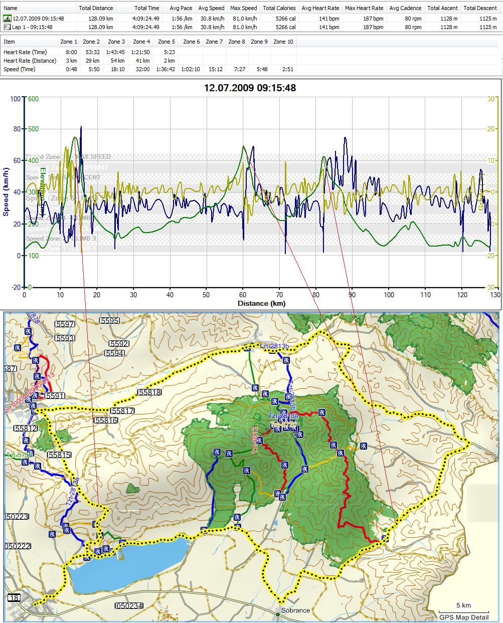Select the Speed (Time) row
Screen dimensions: 503x623
(19, 69)
